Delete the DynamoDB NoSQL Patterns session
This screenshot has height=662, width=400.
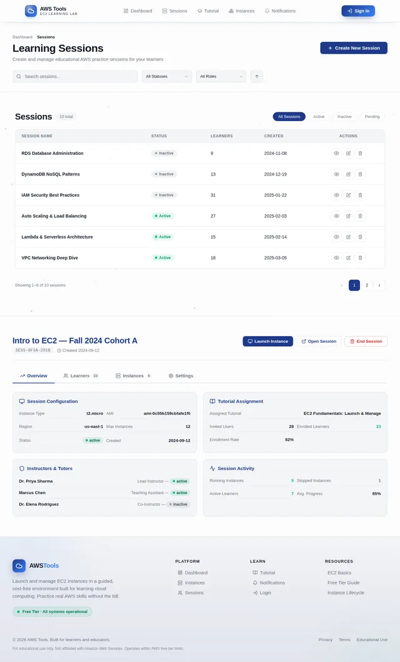pos(360,174)
